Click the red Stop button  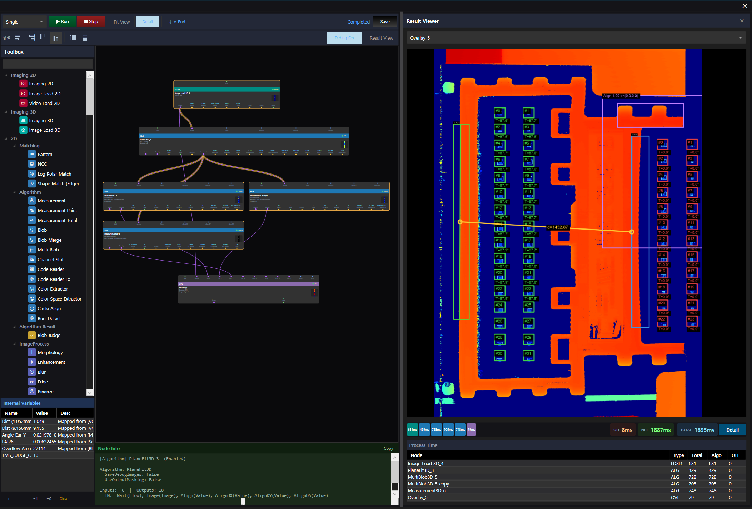(x=91, y=22)
